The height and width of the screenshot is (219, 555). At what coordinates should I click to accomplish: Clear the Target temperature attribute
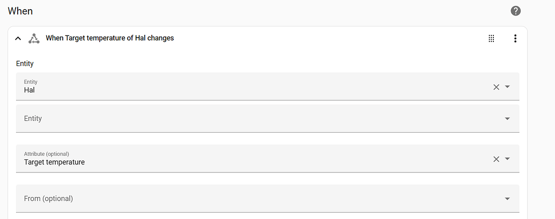click(x=496, y=159)
